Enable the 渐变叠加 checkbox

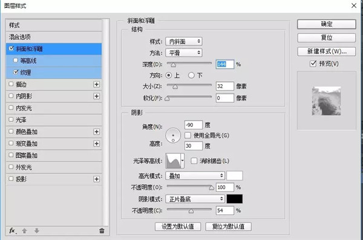coord(11,143)
